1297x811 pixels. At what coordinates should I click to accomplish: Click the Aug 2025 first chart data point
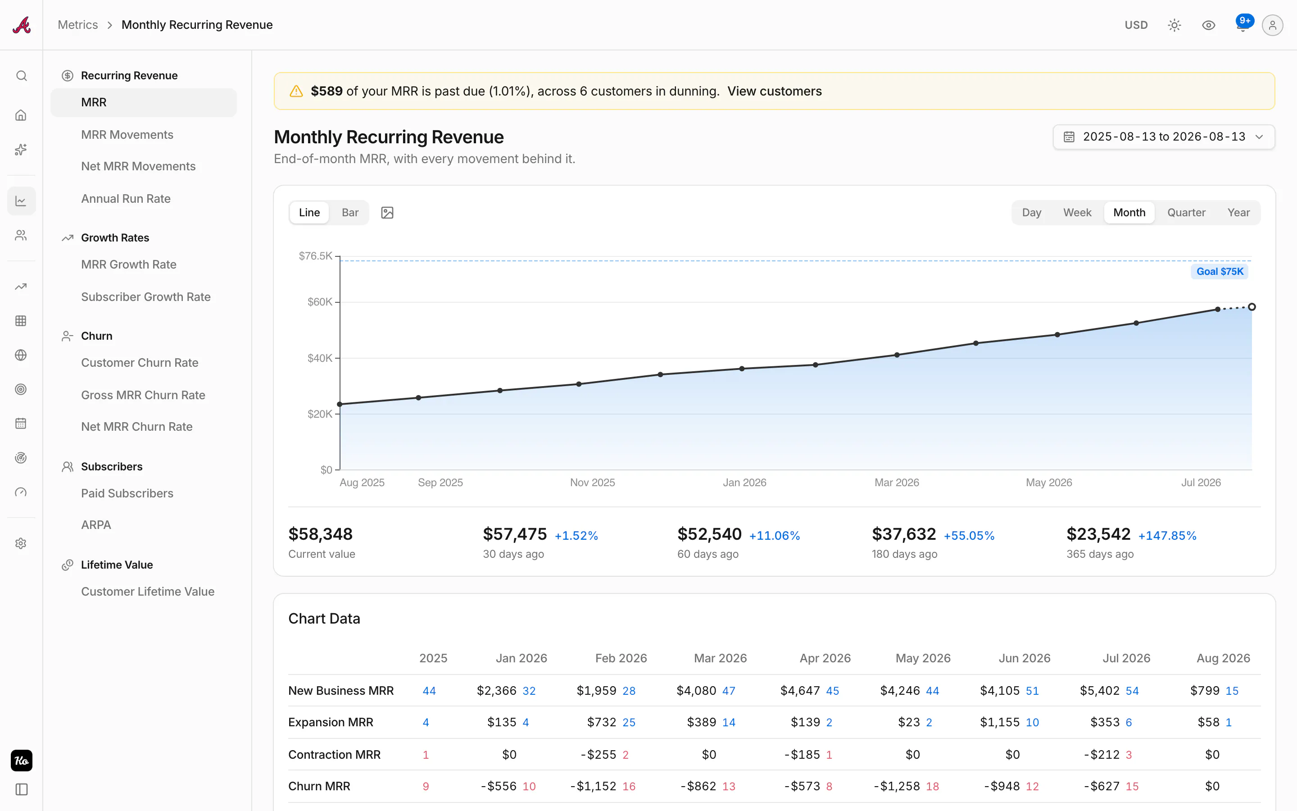[x=340, y=404]
